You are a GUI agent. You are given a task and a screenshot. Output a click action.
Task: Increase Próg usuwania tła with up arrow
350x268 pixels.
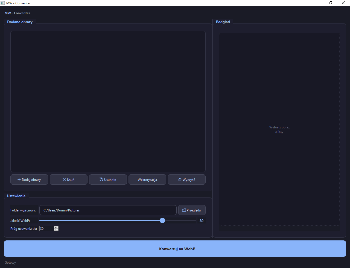point(56,227)
